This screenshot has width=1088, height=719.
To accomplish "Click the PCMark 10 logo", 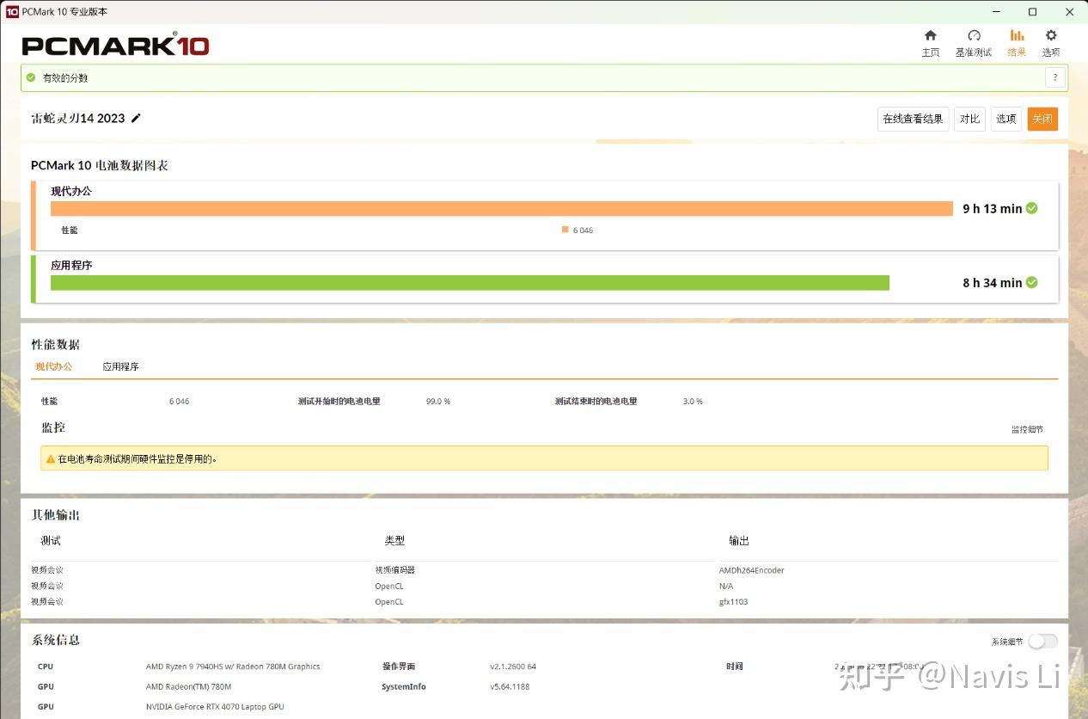I will [115, 45].
